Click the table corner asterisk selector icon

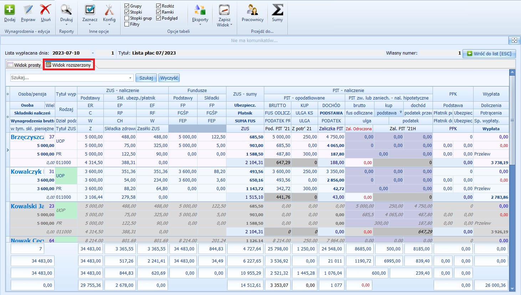[8, 94]
